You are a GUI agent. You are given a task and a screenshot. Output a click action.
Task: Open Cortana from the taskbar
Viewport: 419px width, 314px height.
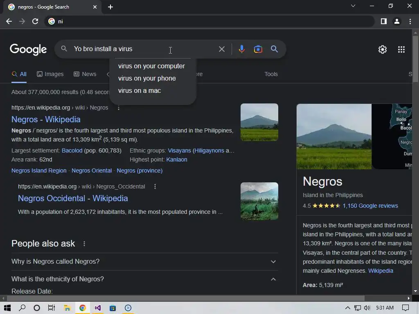point(37,308)
